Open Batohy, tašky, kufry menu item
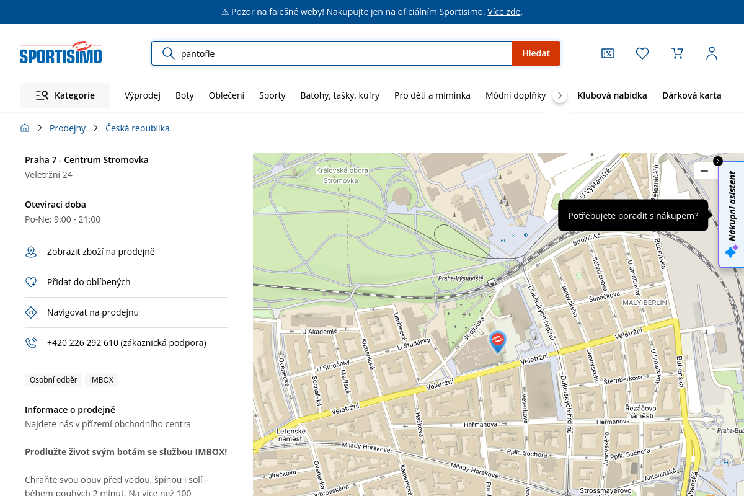The height and width of the screenshot is (496, 744). point(340,95)
